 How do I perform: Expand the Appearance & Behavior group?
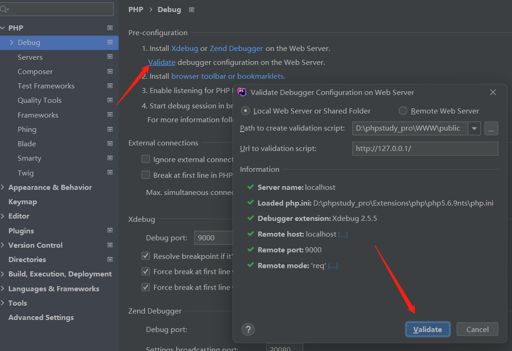tap(3, 187)
